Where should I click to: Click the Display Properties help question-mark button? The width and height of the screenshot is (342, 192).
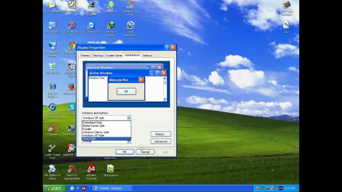(x=167, y=47)
